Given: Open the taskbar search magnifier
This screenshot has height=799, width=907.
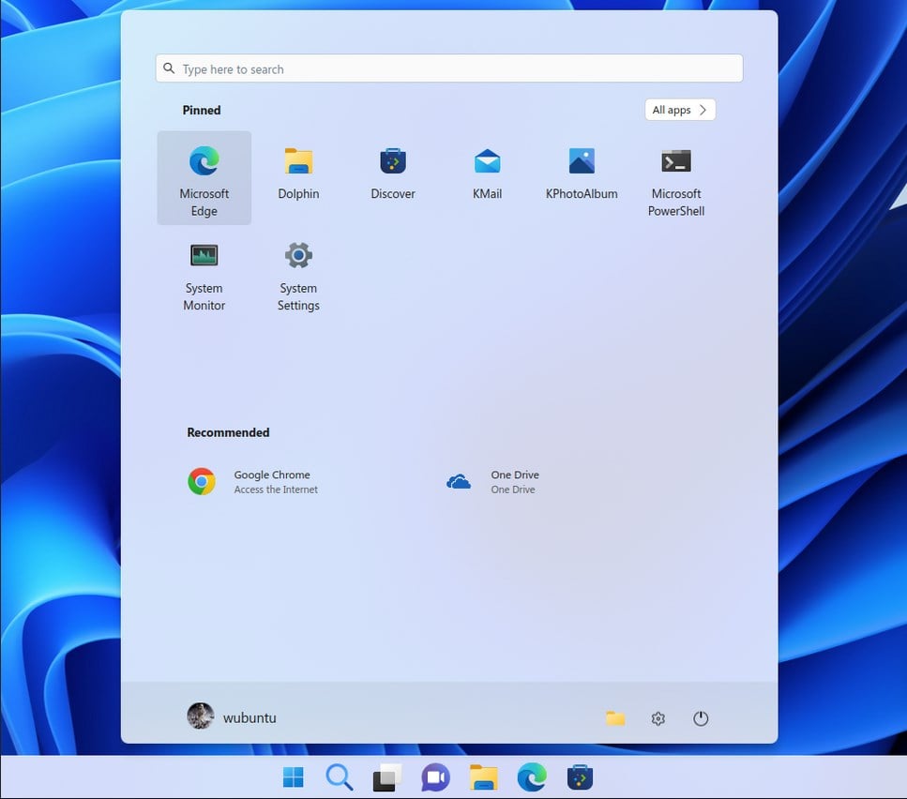Looking at the screenshot, I should click(339, 777).
